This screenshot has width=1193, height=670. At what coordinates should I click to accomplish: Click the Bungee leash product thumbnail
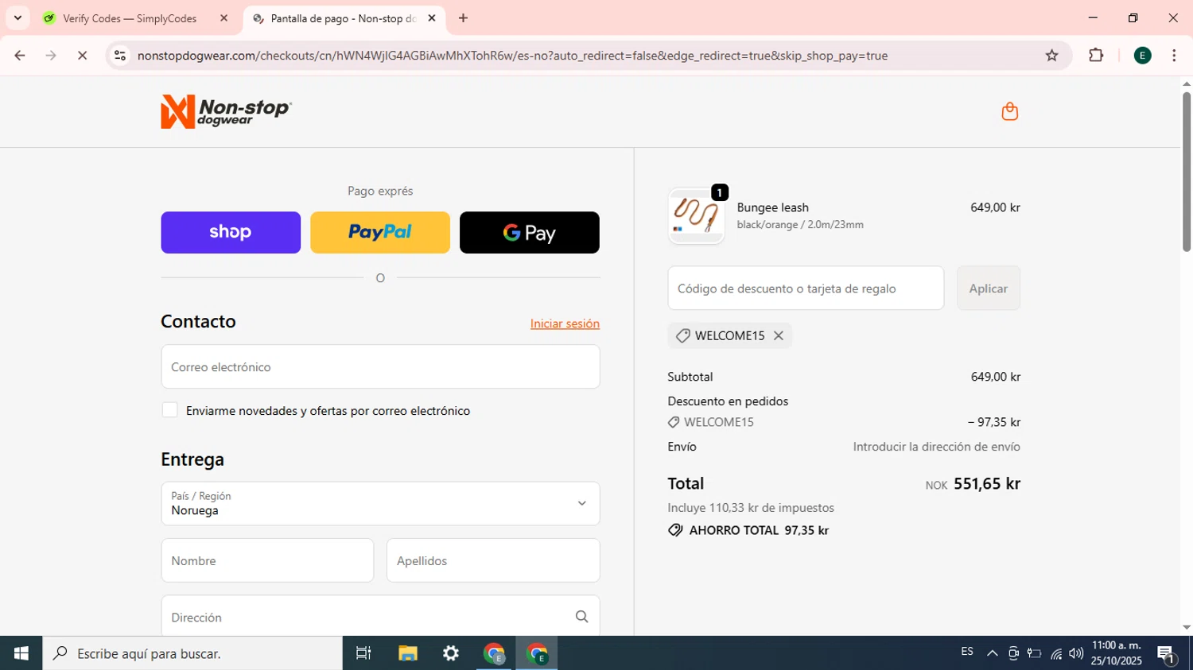696,215
